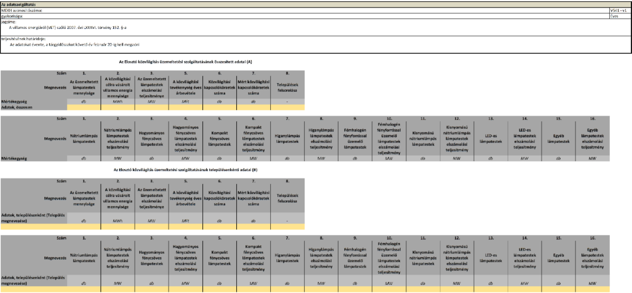Select 'LED-es lámpatestek' header in section (A)

pyautogui.click(x=490, y=139)
